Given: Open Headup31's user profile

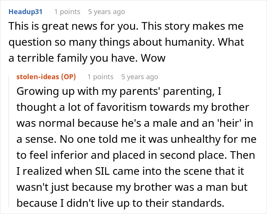Looking at the screenshot, I should [25, 12].
